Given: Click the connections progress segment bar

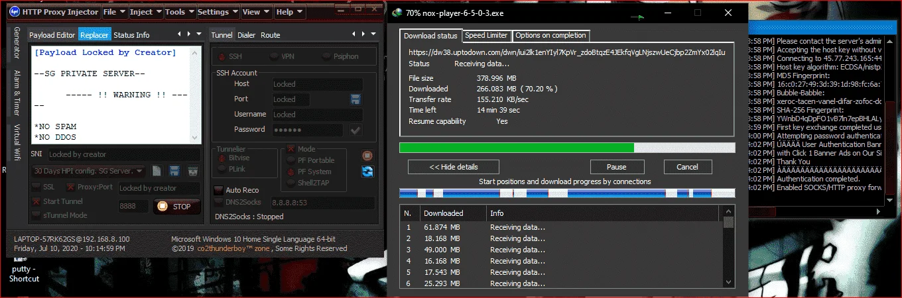Looking at the screenshot, I should pyautogui.click(x=567, y=193).
